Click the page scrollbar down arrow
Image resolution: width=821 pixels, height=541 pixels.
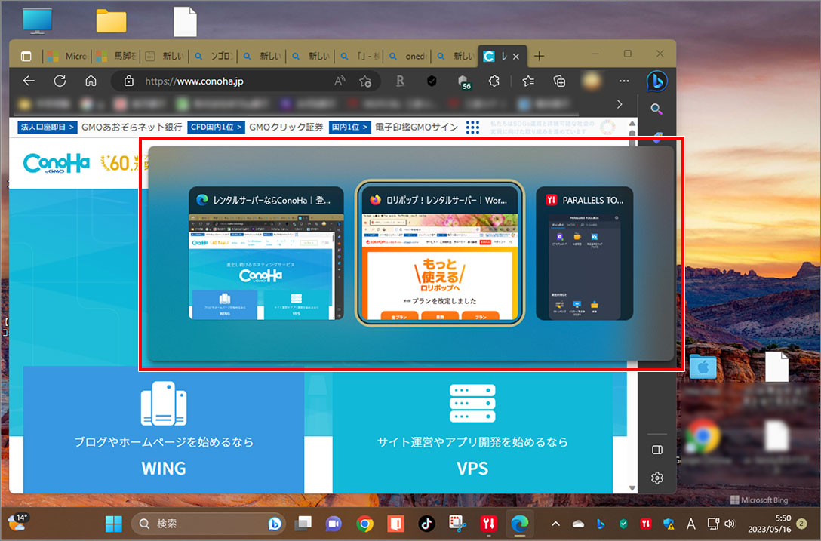point(632,488)
